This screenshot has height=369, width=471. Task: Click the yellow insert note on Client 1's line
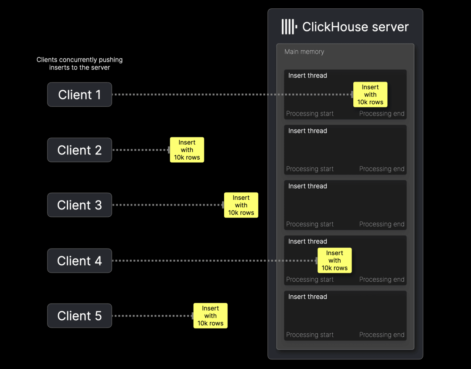pyautogui.click(x=370, y=95)
